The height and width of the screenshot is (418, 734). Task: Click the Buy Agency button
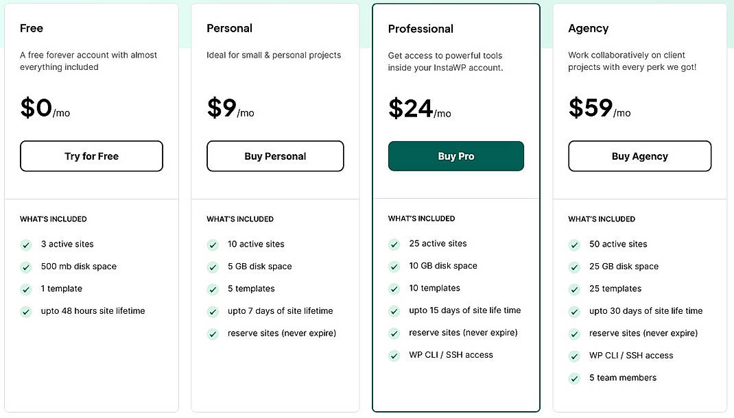tap(639, 156)
